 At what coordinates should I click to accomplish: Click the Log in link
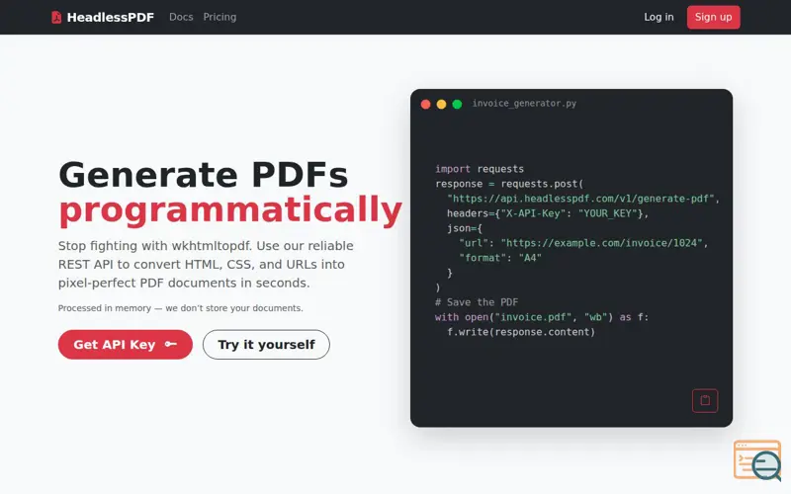659,17
